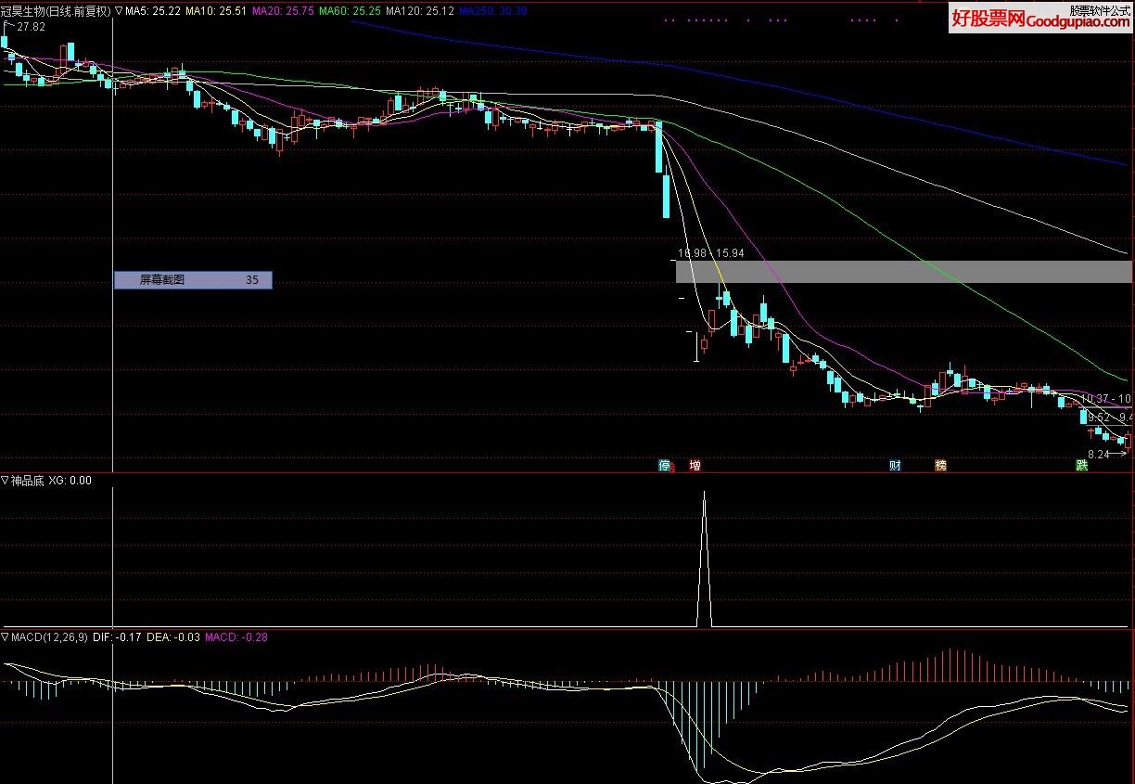Click the MACD: -0.28 value
The image size is (1135, 784).
pyautogui.click(x=236, y=637)
